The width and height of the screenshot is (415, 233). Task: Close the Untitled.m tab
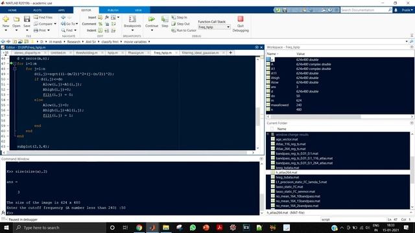tap(71, 53)
